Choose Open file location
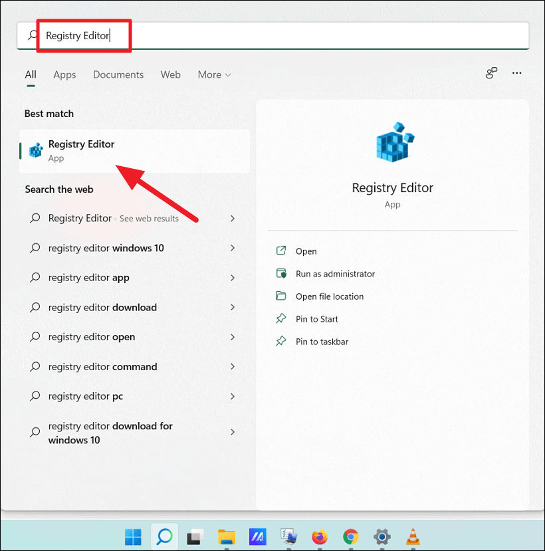The image size is (545, 551). (x=330, y=296)
